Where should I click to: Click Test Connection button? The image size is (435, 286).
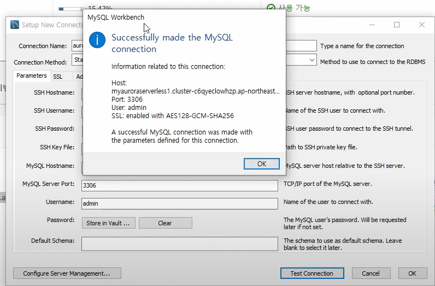312,273
